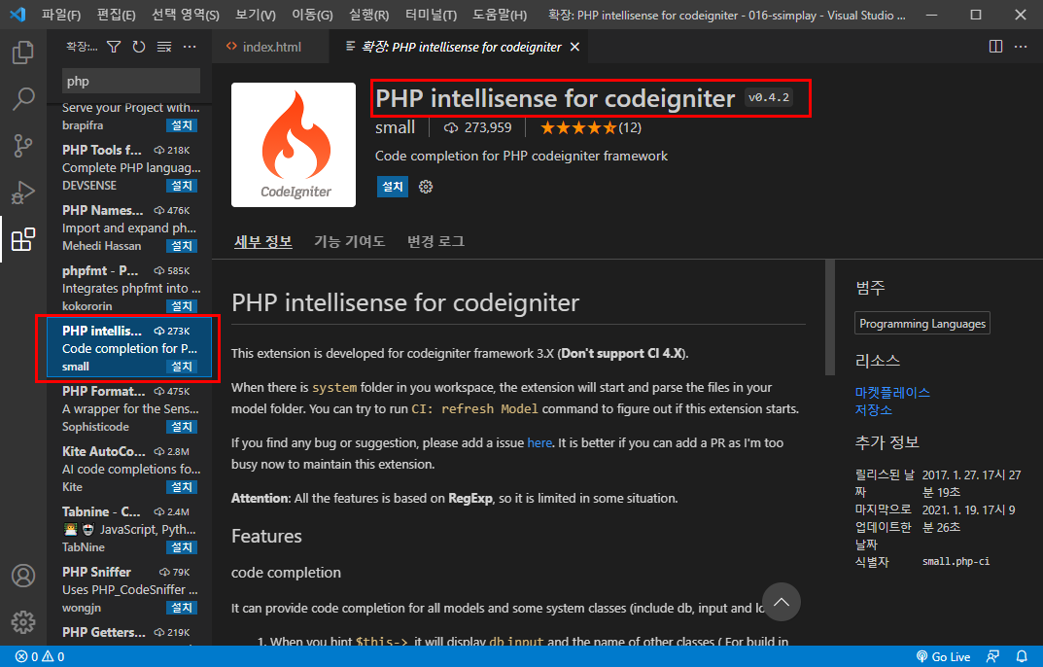Install Kite AutoComplete extension

pyautogui.click(x=182, y=487)
